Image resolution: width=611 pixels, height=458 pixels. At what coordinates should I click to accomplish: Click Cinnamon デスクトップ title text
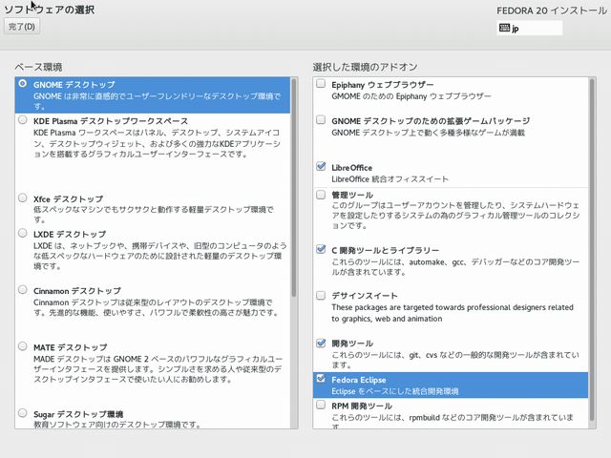coord(77,291)
